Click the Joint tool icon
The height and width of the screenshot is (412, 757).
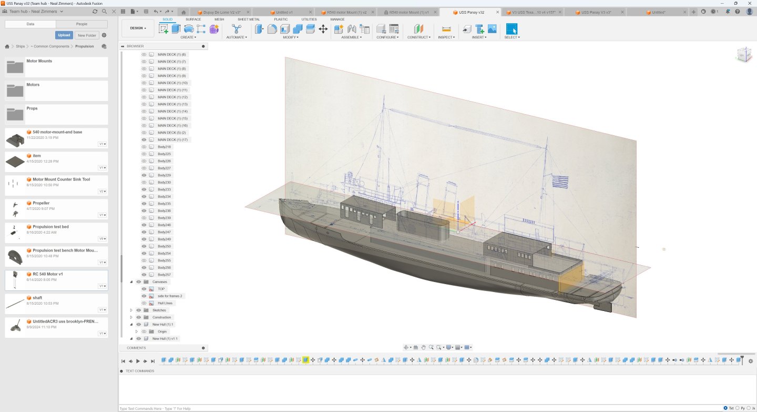[352, 29]
